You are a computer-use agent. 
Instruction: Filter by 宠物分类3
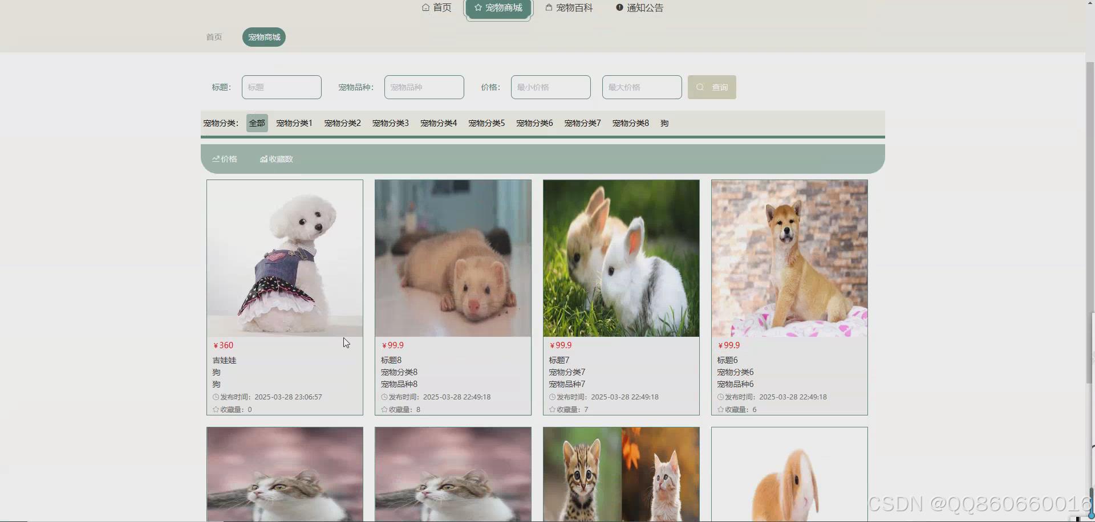tap(391, 123)
